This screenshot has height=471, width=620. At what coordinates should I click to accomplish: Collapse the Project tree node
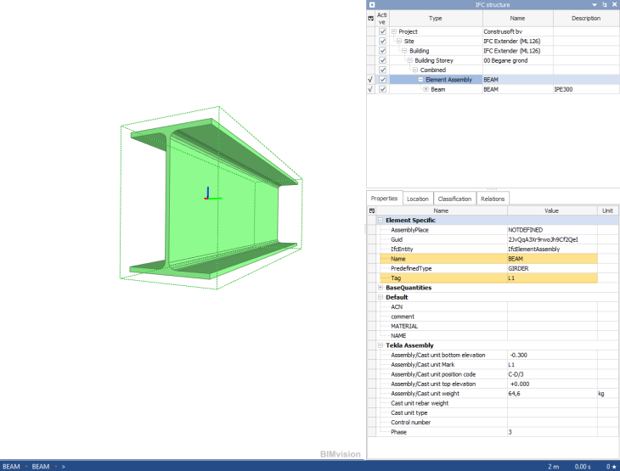coord(394,31)
